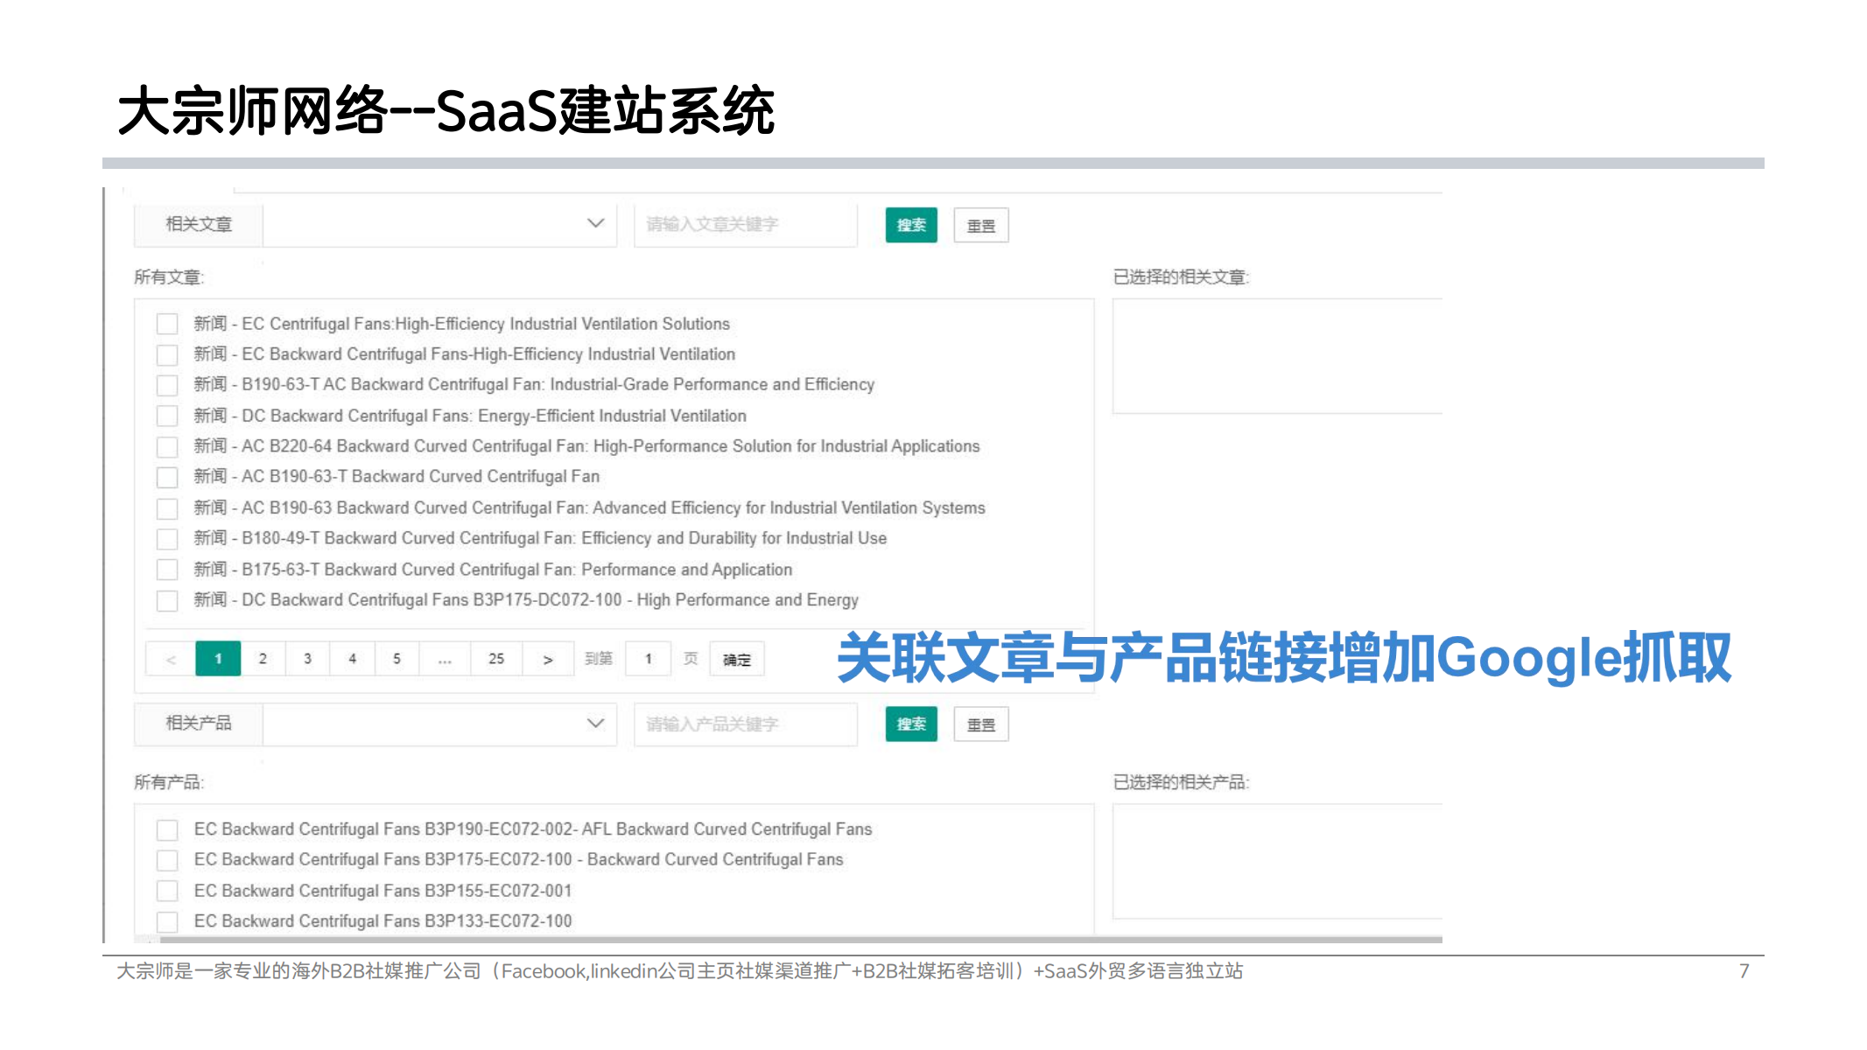Expand the 相关文章 dropdown chevron
The width and height of the screenshot is (1867, 1050).
(x=595, y=224)
